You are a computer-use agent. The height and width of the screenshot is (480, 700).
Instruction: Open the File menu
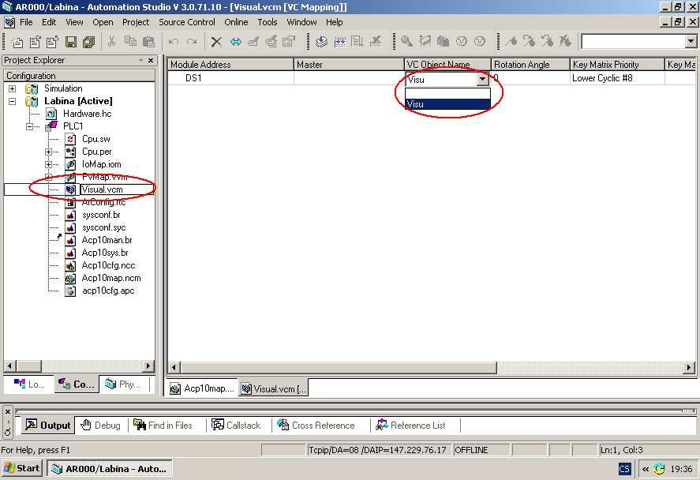tap(26, 22)
